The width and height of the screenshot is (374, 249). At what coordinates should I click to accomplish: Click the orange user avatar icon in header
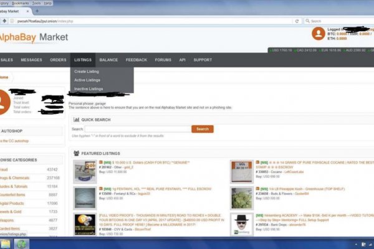click(x=318, y=34)
